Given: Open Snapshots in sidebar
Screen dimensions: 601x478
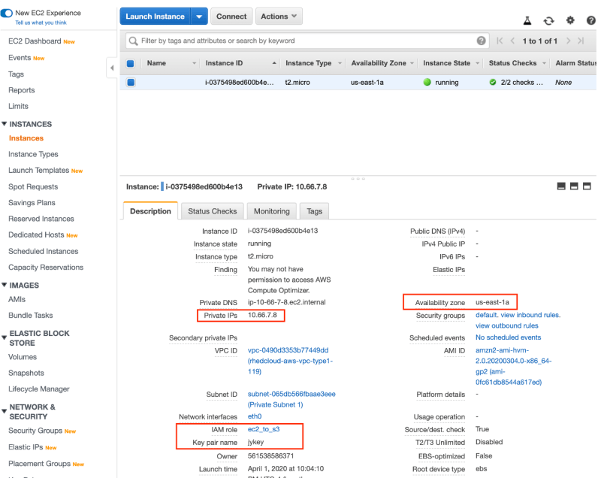Looking at the screenshot, I should click(26, 373).
